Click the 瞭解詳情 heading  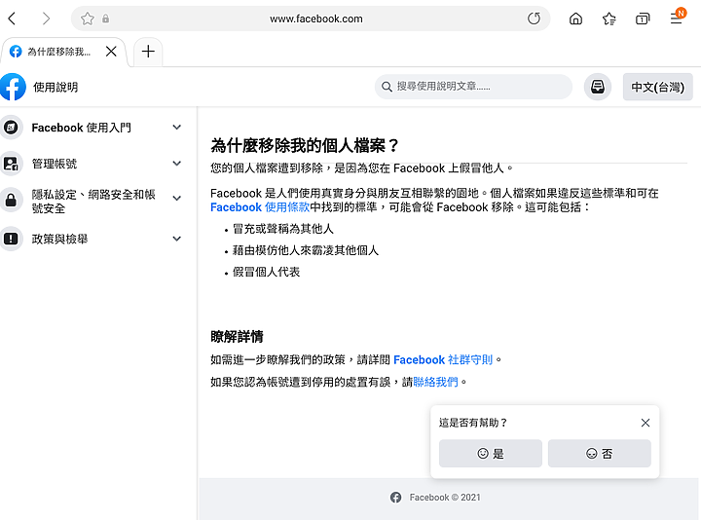tap(237, 337)
